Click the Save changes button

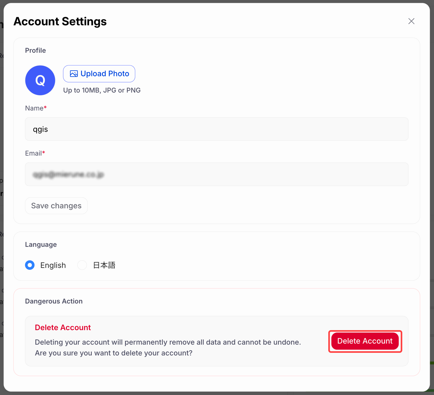pos(56,206)
